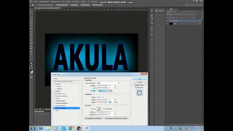Open the Метод dropdown in dialog
The height and width of the screenshot is (131, 233).
100,97
